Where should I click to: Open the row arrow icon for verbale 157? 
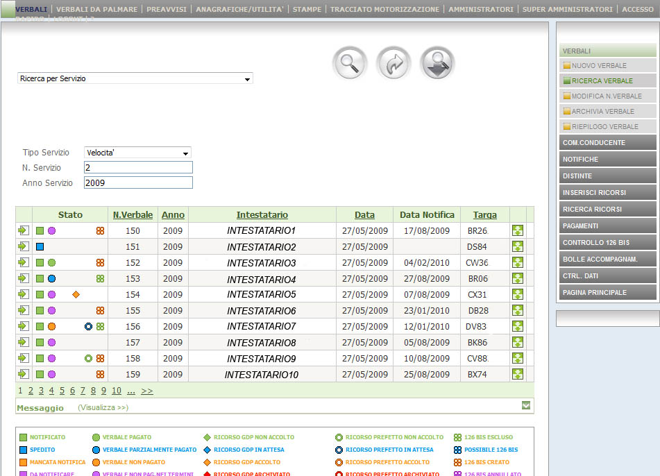pos(24,342)
